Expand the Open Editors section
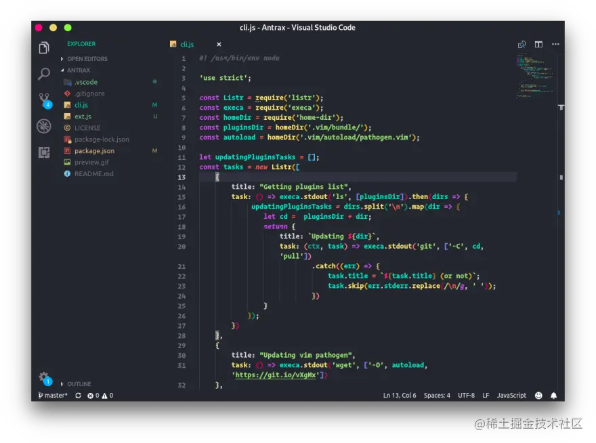596x443 pixels. [x=87, y=59]
